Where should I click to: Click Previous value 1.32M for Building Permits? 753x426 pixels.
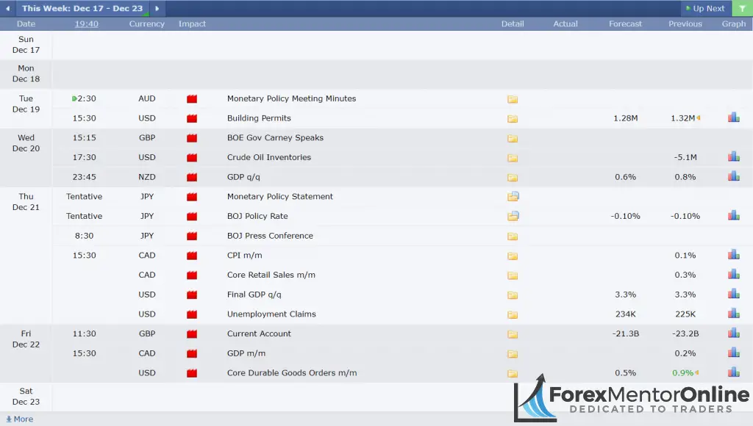(683, 118)
